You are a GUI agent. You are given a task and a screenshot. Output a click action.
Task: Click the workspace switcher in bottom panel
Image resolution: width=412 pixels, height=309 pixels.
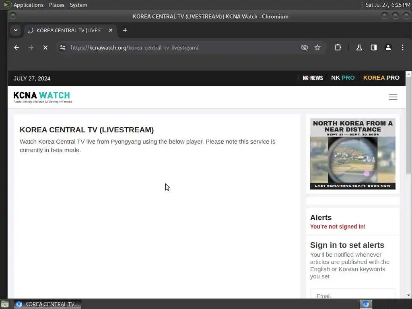366,304
